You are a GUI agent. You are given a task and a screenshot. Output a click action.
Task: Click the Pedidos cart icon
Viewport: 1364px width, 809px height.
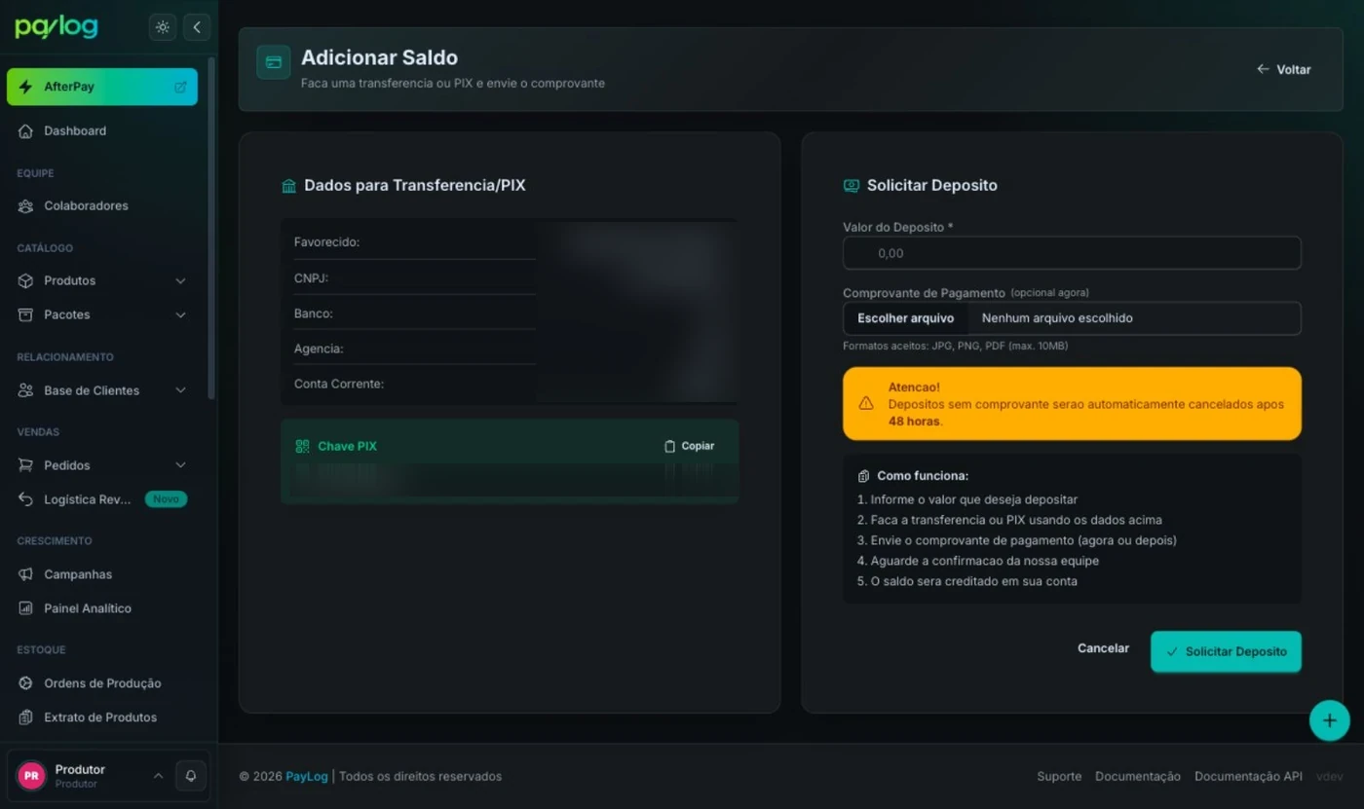(x=25, y=465)
